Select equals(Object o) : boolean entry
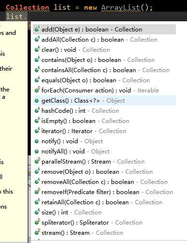The height and width of the screenshot is (243, 187). (104, 80)
